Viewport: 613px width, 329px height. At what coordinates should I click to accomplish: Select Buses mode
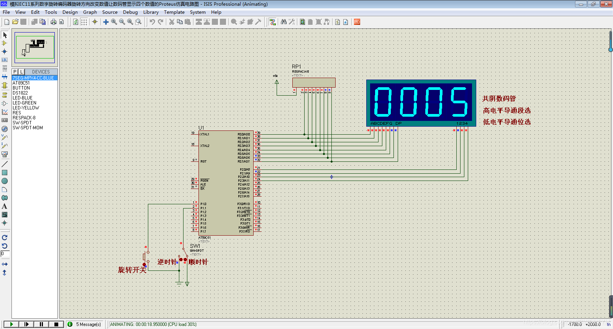5,77
